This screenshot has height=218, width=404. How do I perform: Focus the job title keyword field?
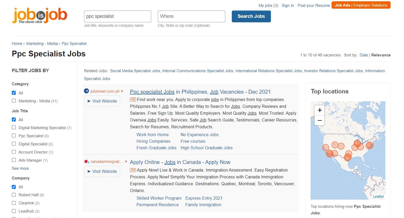(118, 16)
